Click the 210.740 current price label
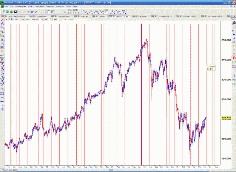This screenshot has width=236, height=172. point(226,118)
